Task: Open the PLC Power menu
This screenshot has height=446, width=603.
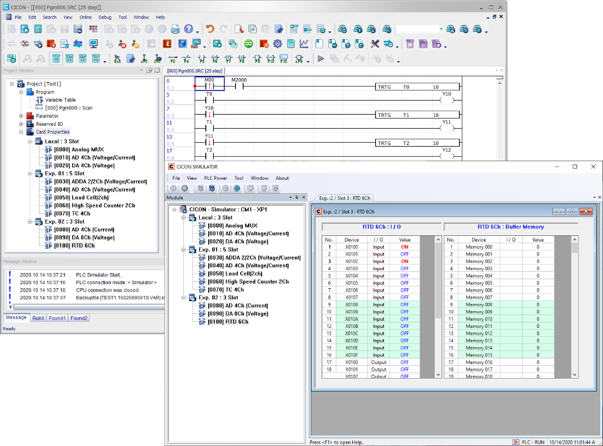Action: point(215,178)
